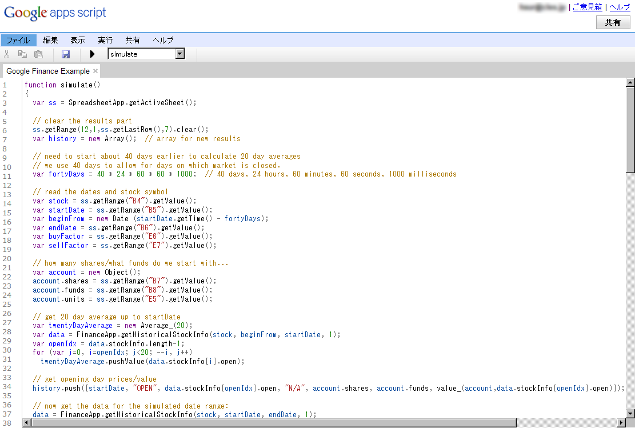
Task: Click the Copy icon in toolbar
Action: pyautogui.click(x=22, y=54)
